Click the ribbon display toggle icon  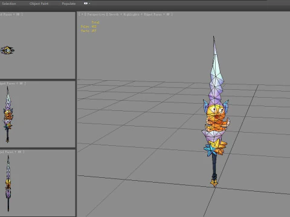click(x=86, y=4)
